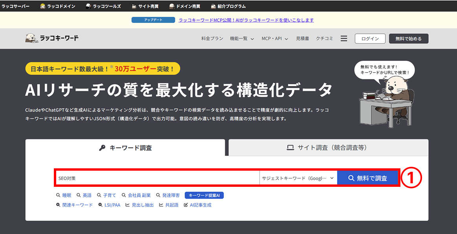Image resolution: width=457 pixels, height=234 pixels.
Task: Switch to the キーワード調査 tab
Action: pos(125,147)
